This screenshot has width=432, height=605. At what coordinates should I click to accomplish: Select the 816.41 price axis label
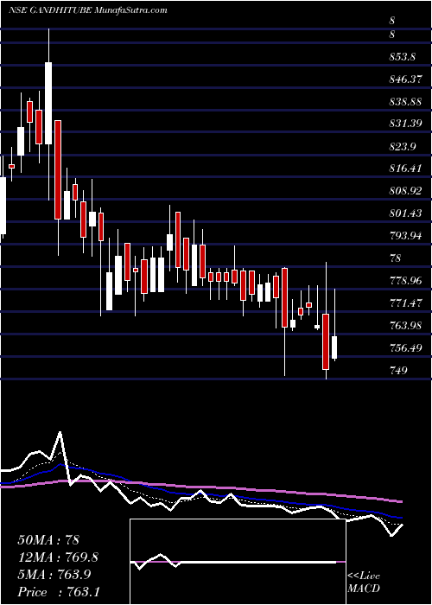tap(405, 169)
